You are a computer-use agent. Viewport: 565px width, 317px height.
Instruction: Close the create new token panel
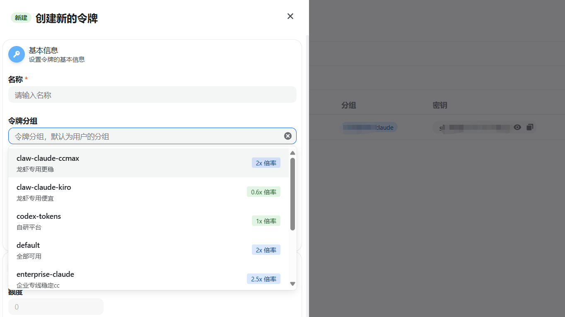(x=290, y=16)
